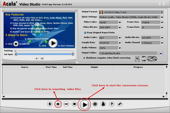Toggle Keep Original Aspect Ratio checkbox
170x113 pixels.
point(85,33)
